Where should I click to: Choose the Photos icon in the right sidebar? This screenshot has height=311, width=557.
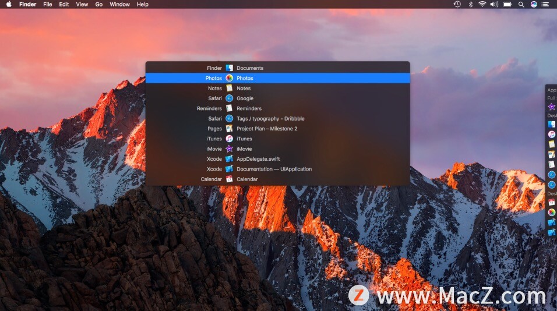click(551, 213)
